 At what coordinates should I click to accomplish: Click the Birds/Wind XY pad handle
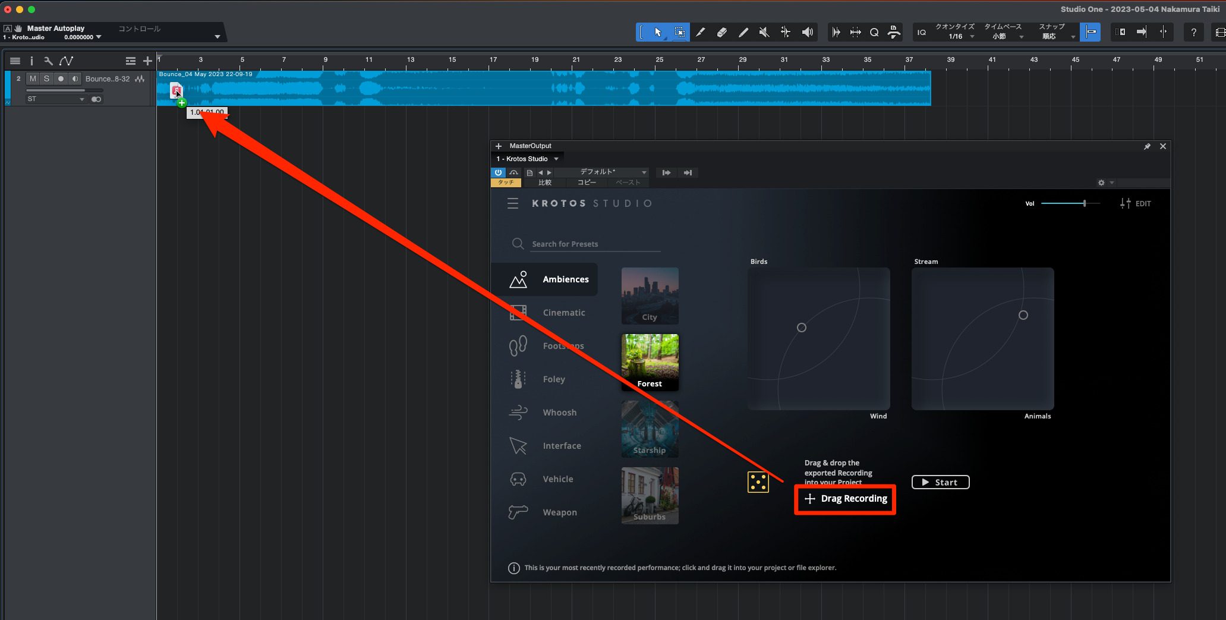coord(801,328)
